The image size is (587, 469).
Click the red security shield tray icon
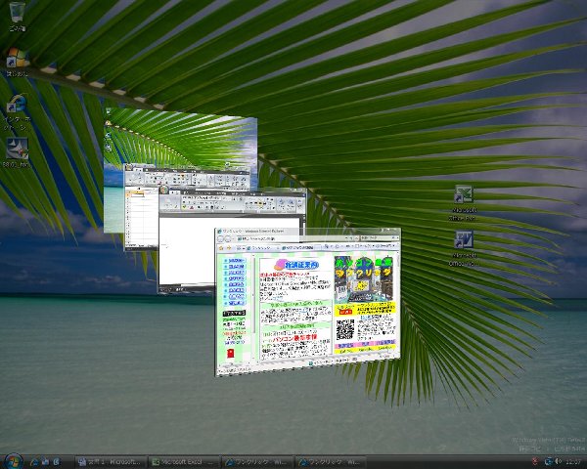535,461
